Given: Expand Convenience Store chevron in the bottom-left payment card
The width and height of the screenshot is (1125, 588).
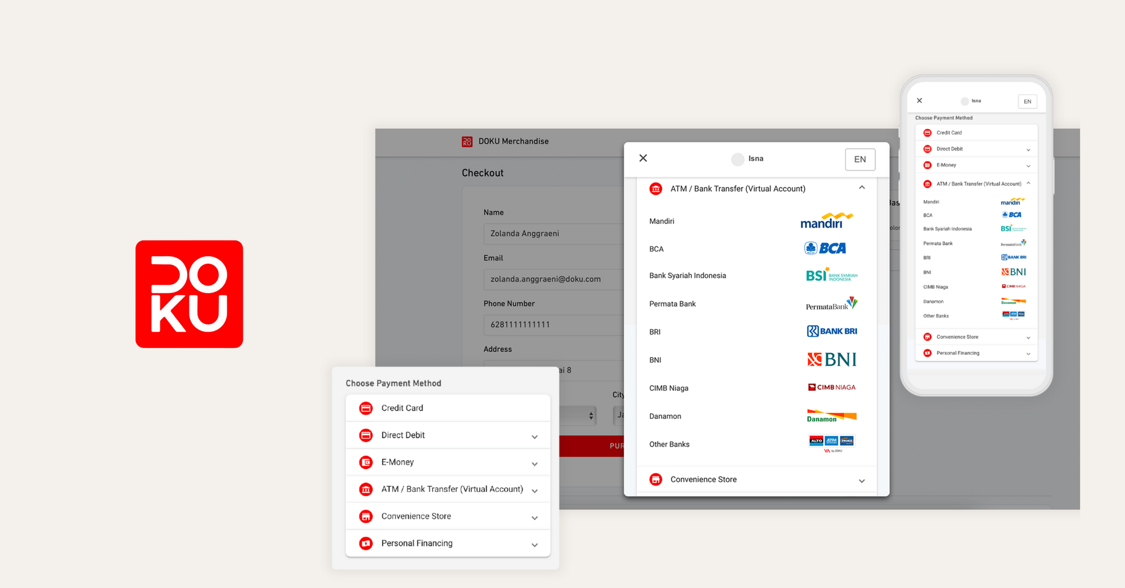Looking at the screenshot, I should (x=535, y=518).
